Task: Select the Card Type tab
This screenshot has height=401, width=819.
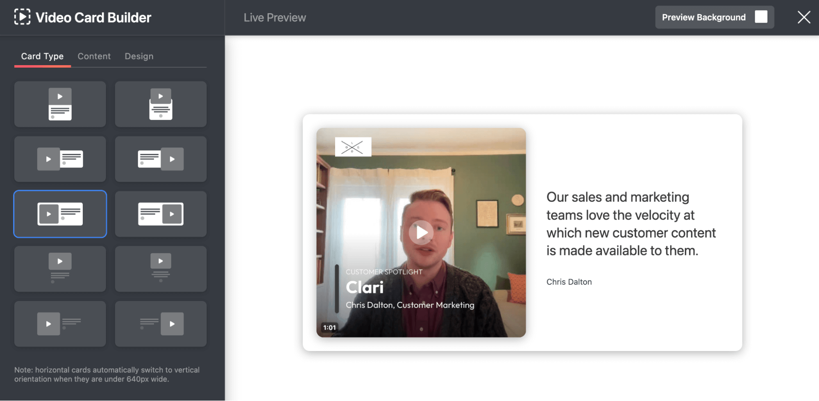Action: [x=42, y=56]
